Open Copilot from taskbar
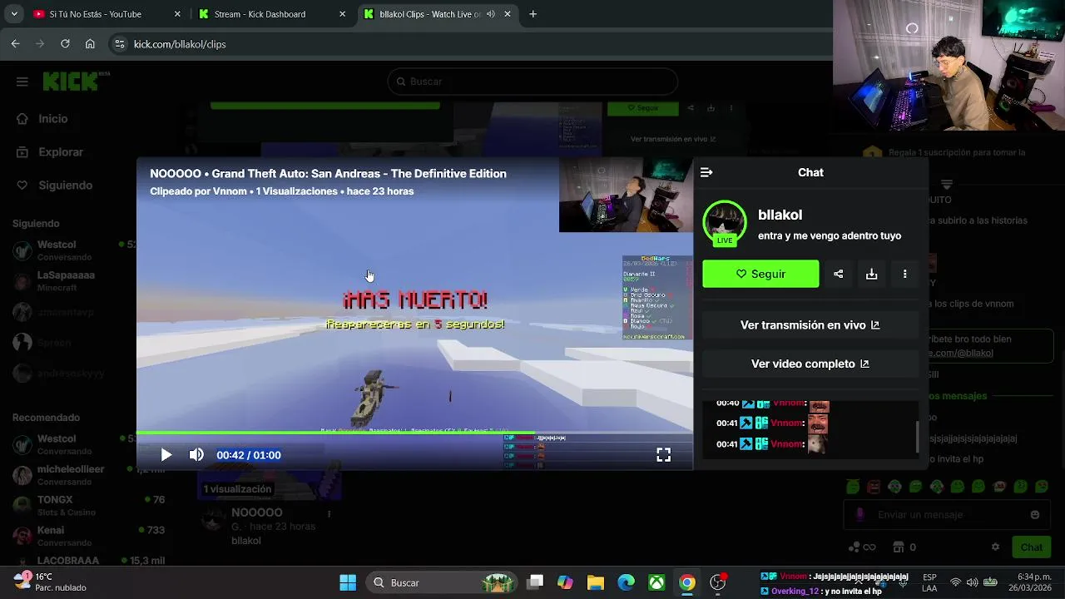 (565, 582)
